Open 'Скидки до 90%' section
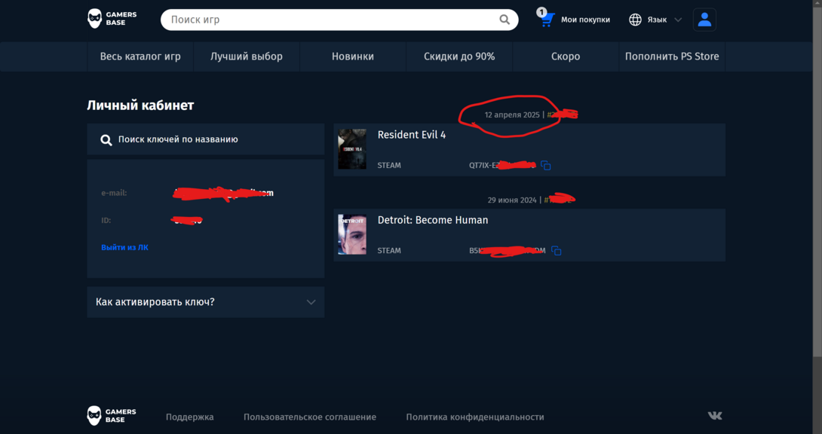 pos(459,57)
